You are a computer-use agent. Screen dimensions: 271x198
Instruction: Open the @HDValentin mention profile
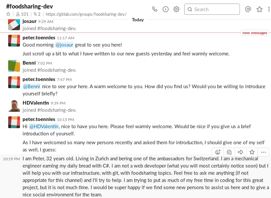click(44, 127)
